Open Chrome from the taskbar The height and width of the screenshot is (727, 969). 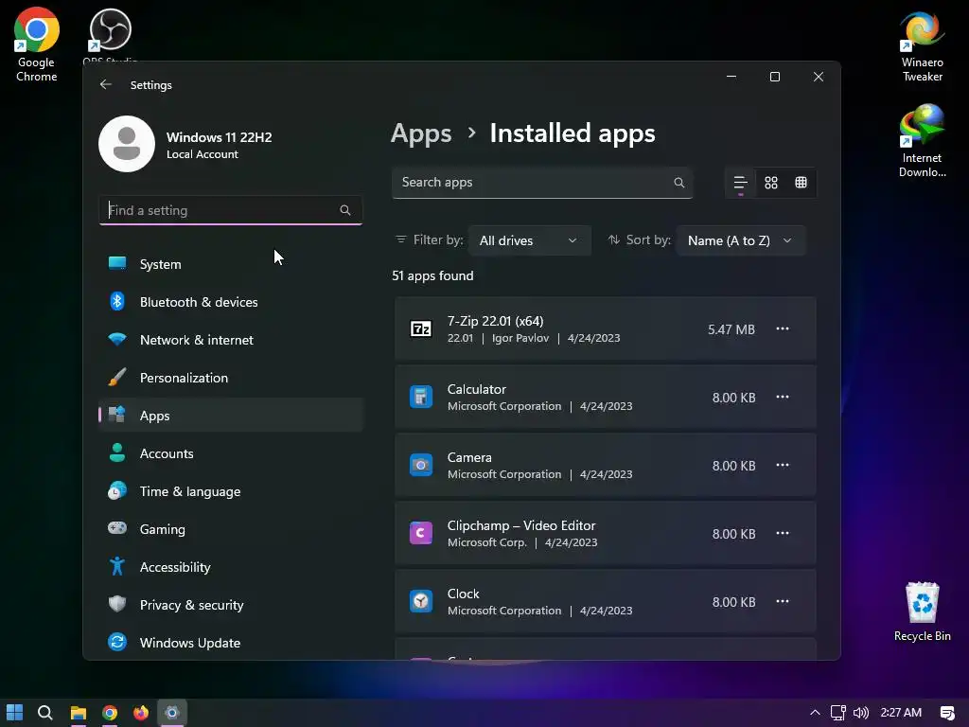click(x=110, y=713)
